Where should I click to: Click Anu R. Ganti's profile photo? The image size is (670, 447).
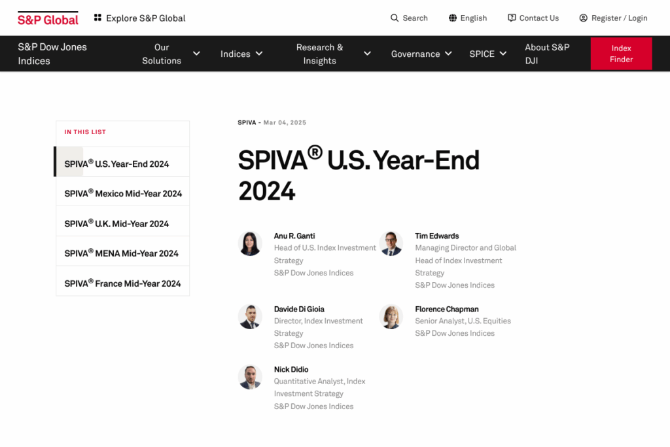pos(250,243)
